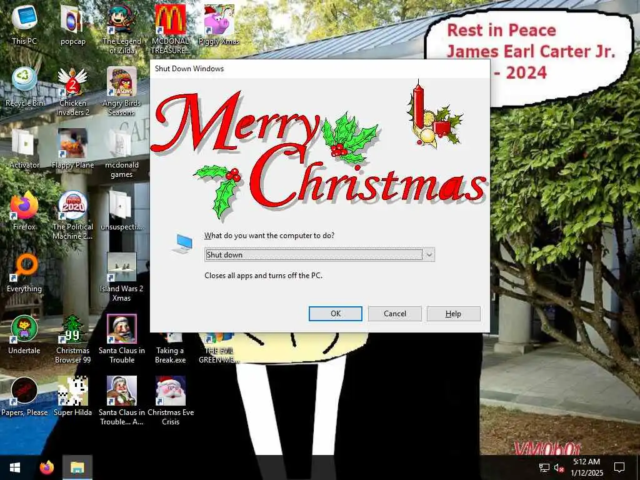Image resolution: width=640 pixels, height=480 pixels.
Task: Select the Recycle Bin icon
Action: pos(24,86)
